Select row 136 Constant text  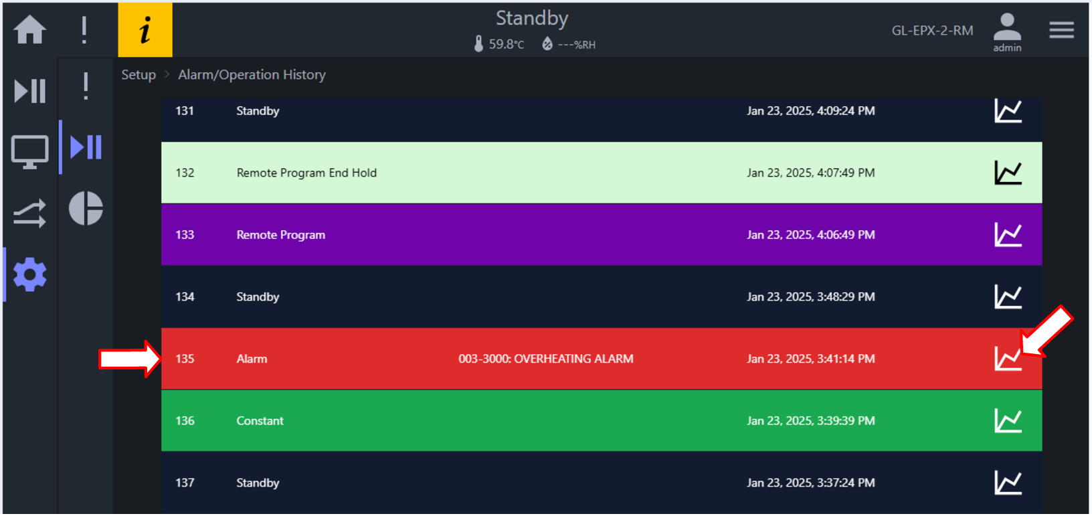260,421
